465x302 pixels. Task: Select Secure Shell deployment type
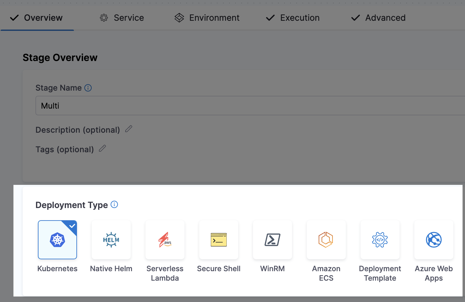219,240
